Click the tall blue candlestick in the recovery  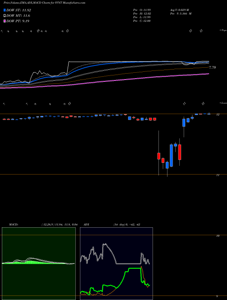(x=172, y=155)
